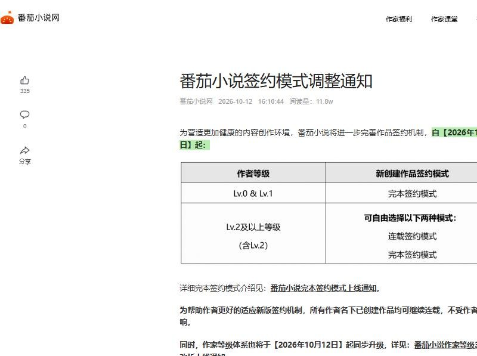The width and height of the screenshot is (477, 356).
Task: Click the table header 作者等级
Action: pyautogui.click(x=253, y=174)
